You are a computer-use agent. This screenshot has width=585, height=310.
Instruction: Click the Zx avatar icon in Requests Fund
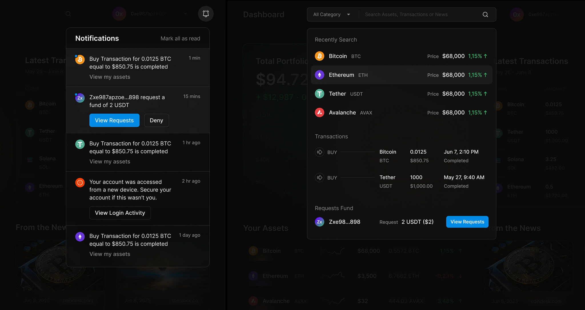click(x=320, y=222)
